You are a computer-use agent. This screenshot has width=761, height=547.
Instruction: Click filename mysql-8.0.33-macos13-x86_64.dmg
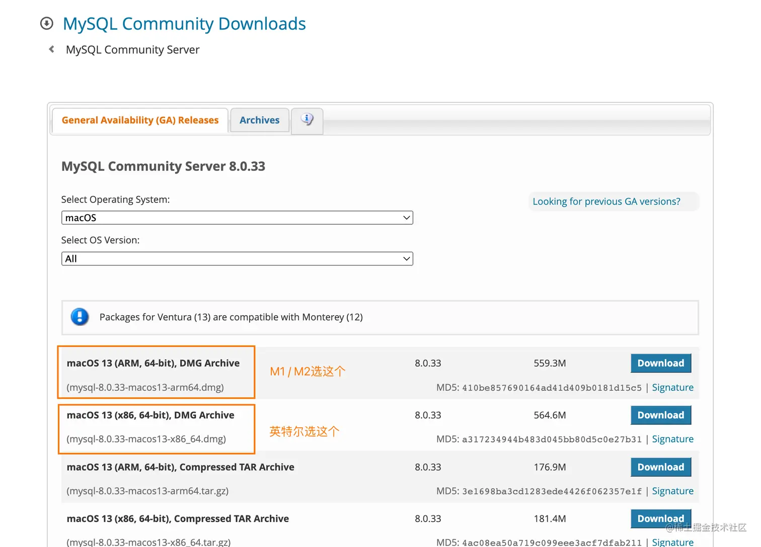pos(146,439)
